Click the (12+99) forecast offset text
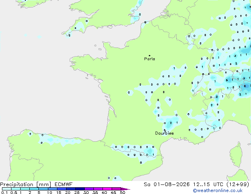Image resolution: width=251 pixels, height=194 pixels. (x=238, y=184)
